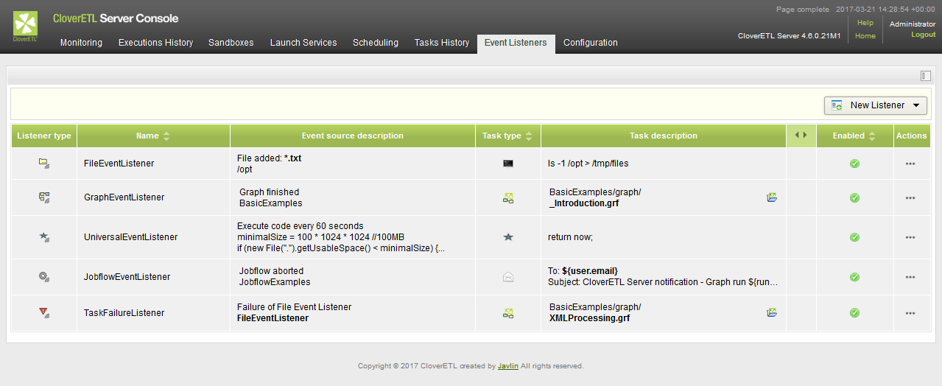Open actions menu for TaskFailureListener

tap(910, 313)
